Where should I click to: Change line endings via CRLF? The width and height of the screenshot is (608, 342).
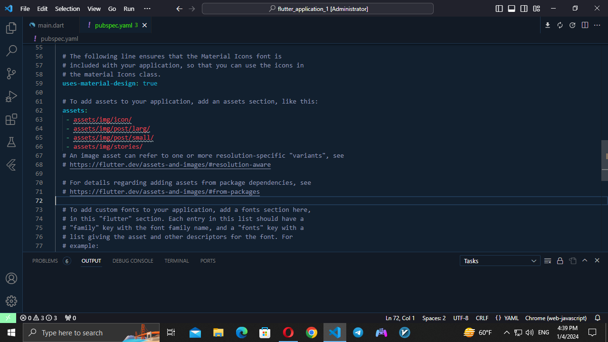coord(482,318)
